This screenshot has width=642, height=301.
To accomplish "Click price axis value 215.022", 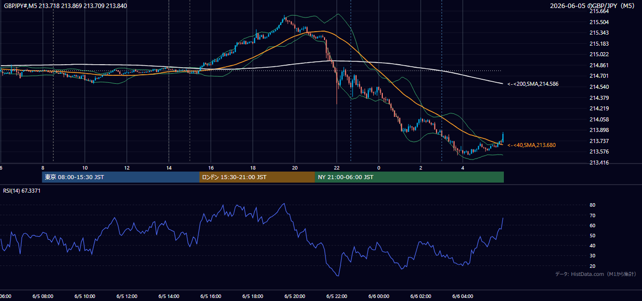I will click(599, 54).
